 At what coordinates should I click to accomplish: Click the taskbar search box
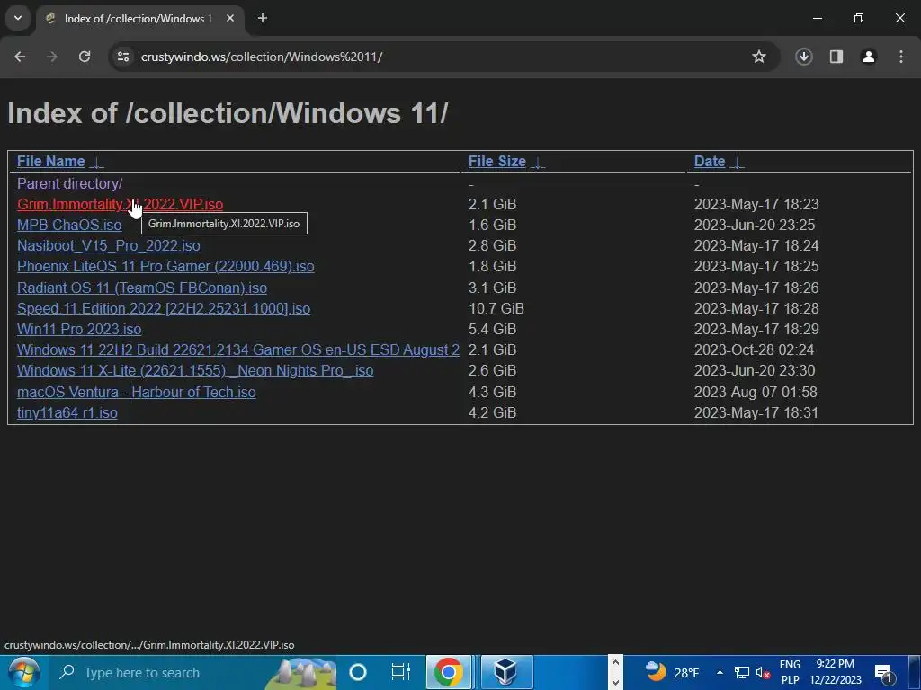[194, 672]
